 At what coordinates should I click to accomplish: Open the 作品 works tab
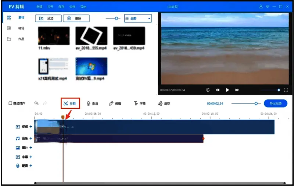(21, 39)
